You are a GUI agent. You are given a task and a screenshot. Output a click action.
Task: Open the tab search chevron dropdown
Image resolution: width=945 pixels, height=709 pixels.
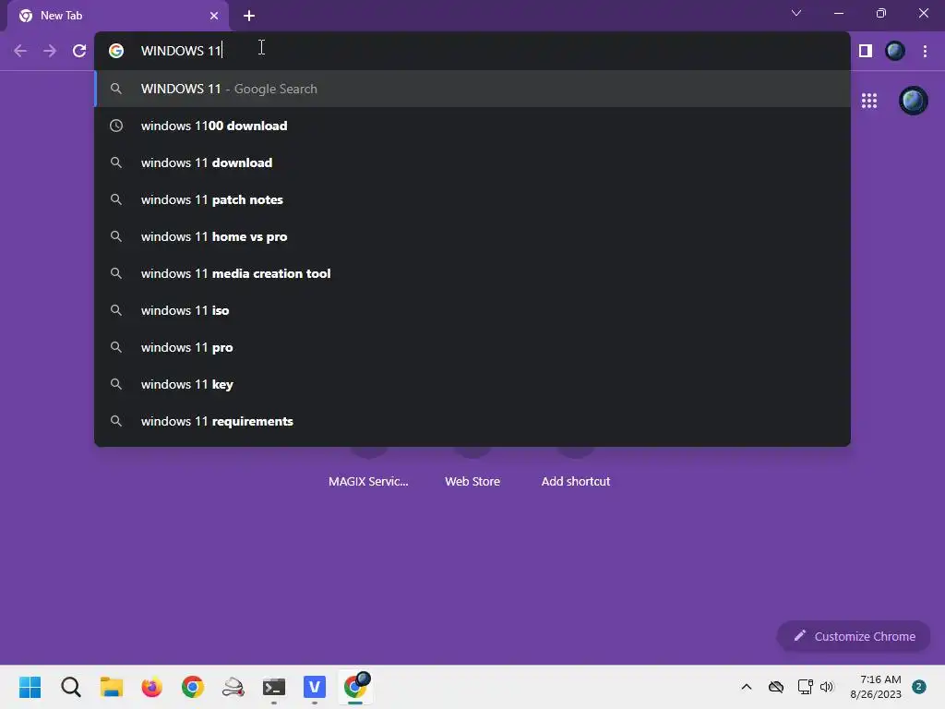796,13
